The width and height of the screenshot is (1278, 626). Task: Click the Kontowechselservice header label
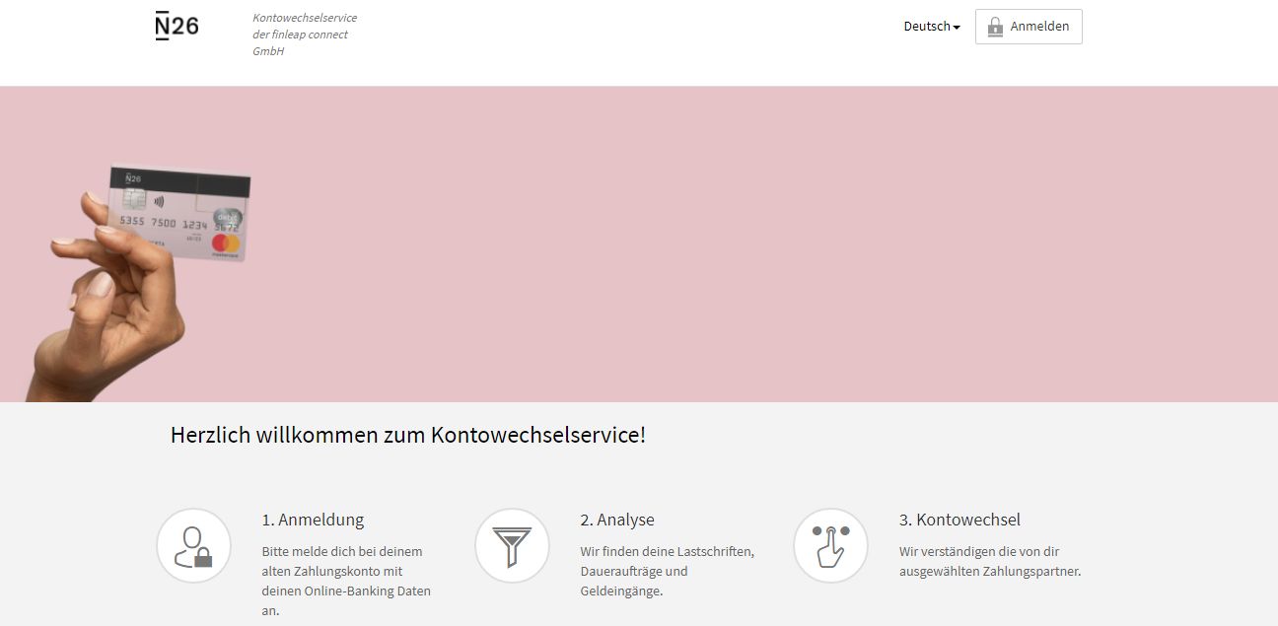[304, 17]
